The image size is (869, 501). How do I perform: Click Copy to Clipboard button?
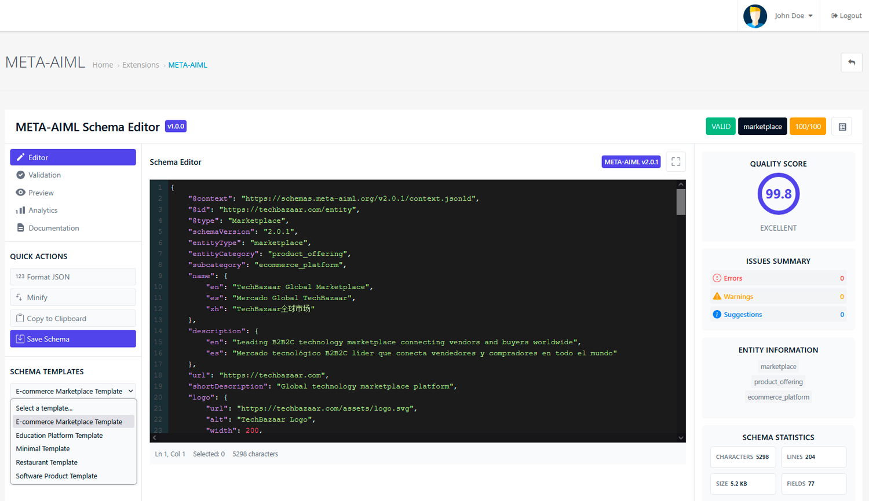tap(73, 318)
